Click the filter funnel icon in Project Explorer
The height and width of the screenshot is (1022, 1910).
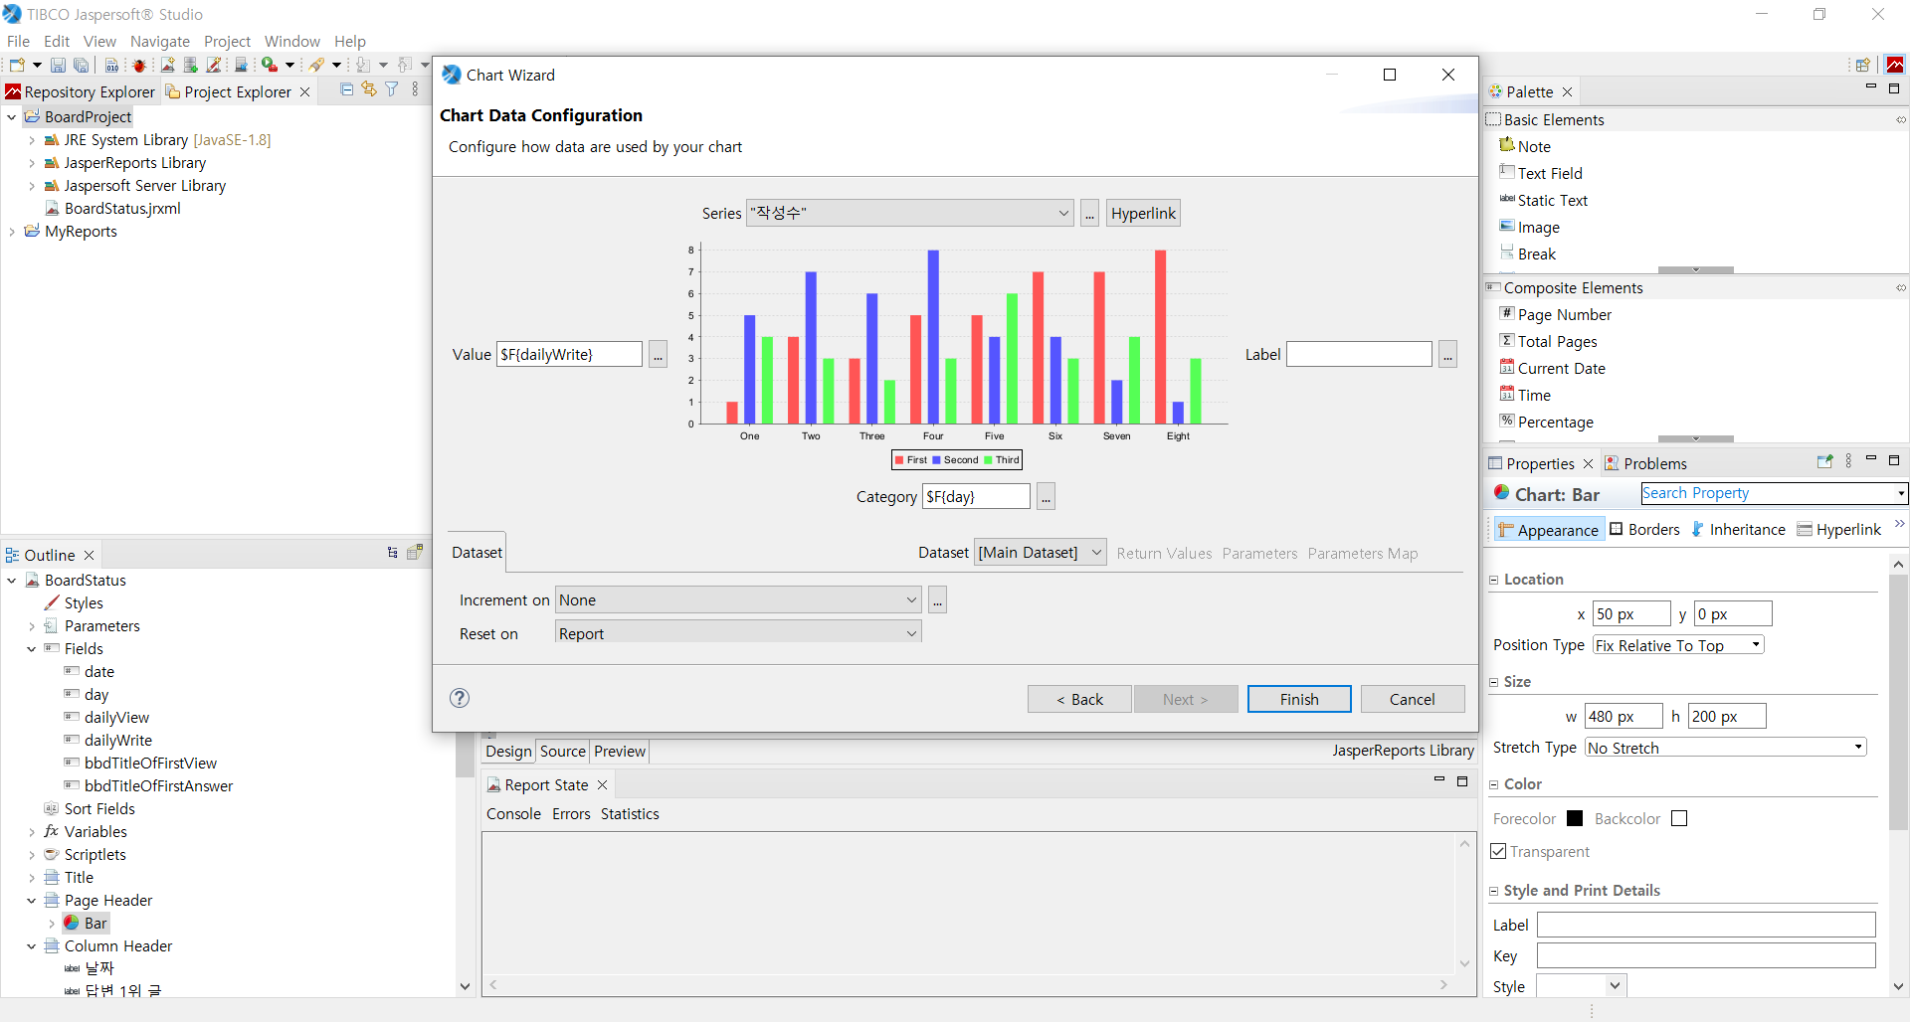coord(392,89)
